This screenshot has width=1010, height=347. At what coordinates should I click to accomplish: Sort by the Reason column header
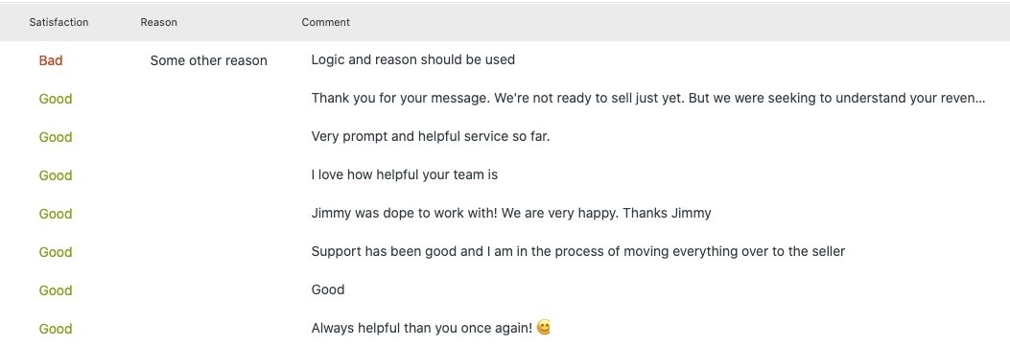158,22
